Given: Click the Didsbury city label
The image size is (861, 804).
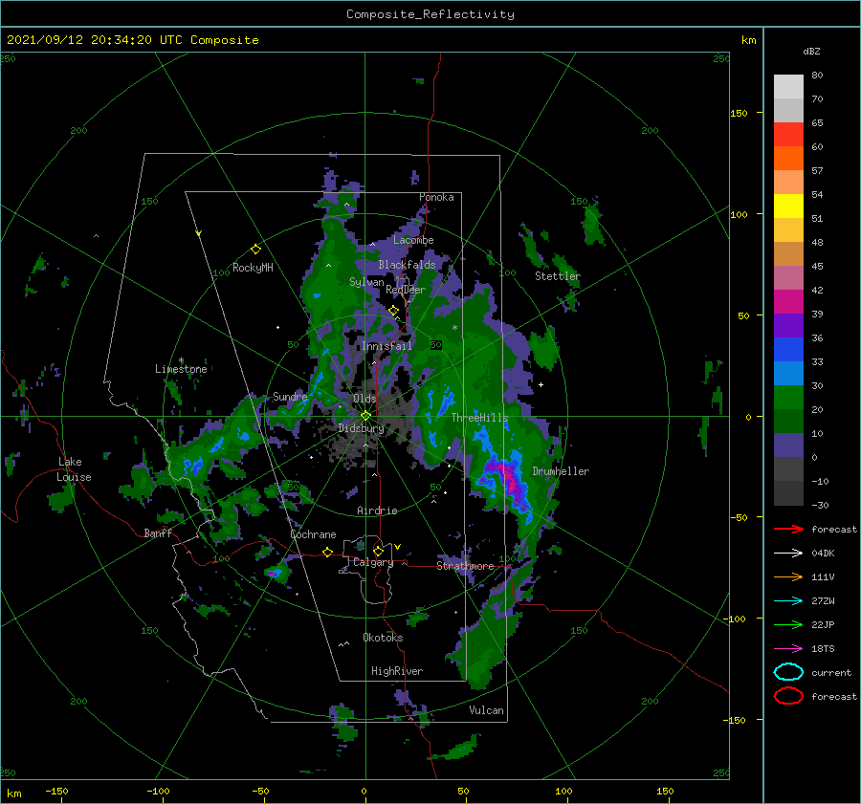Looking at the screenshot, I should [362, 428].
